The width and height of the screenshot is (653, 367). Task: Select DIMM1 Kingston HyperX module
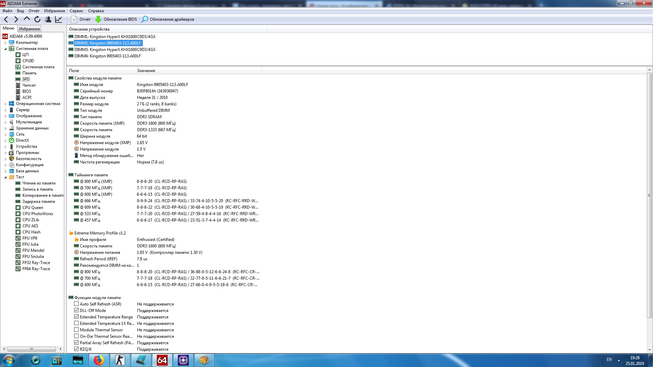(115, 37)
